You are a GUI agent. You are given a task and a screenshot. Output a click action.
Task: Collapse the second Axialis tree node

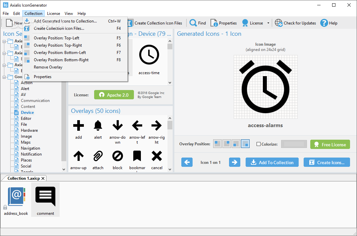point(4,53)
